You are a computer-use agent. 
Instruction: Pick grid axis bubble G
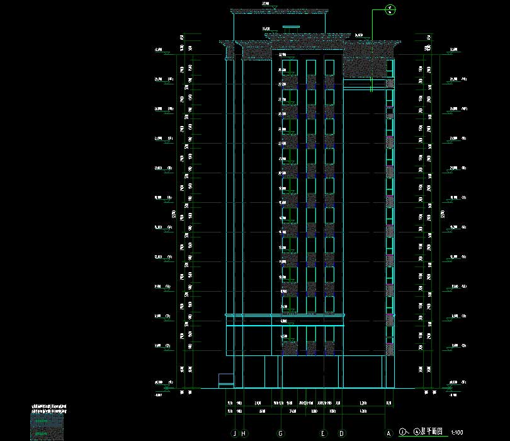tap(281, 433)
